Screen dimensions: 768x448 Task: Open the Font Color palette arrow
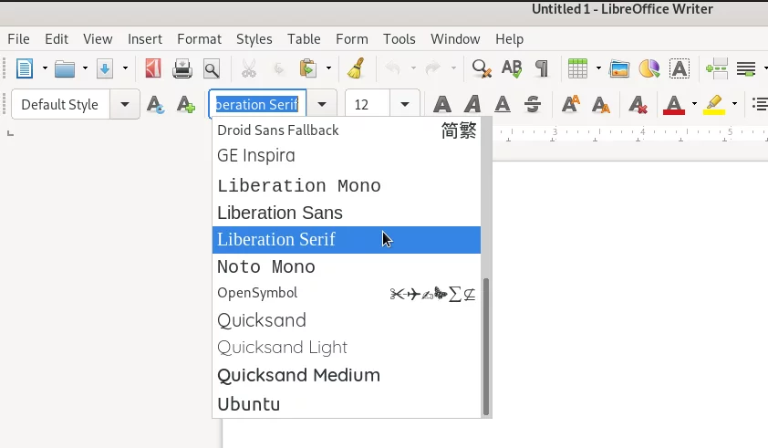tap(694, 104)
